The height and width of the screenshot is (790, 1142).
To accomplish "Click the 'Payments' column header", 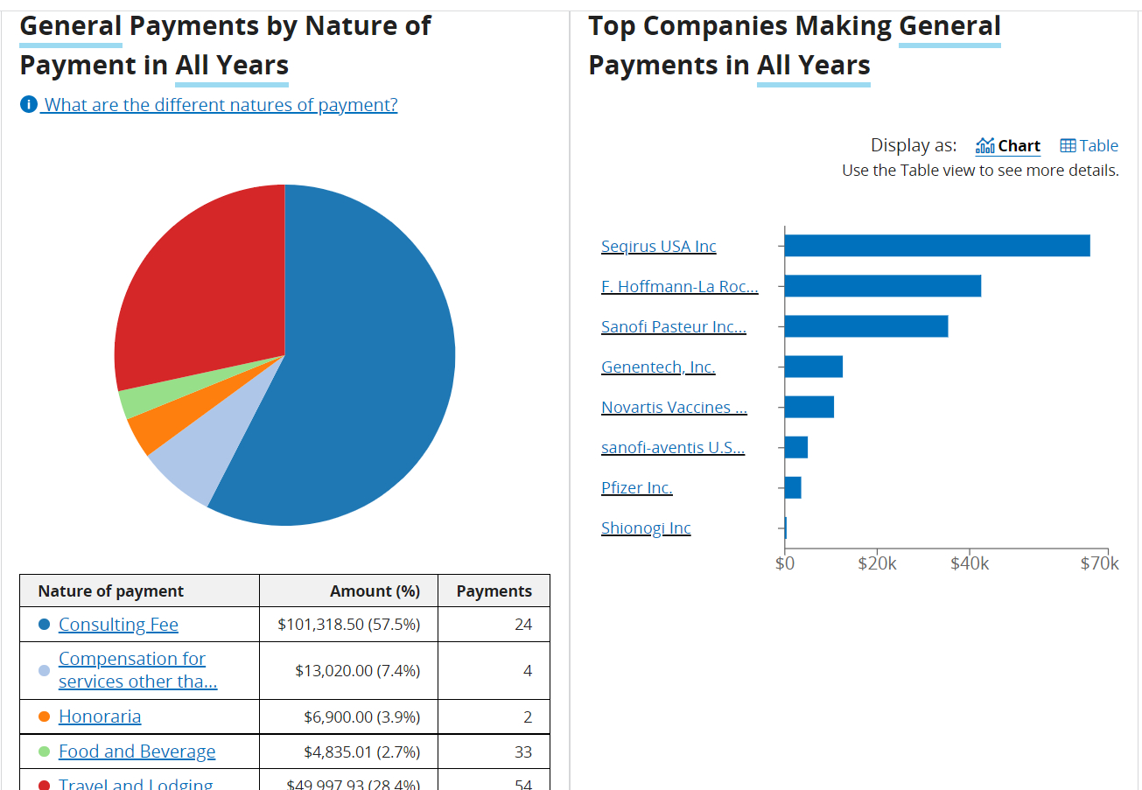I will tap(494, 591).
